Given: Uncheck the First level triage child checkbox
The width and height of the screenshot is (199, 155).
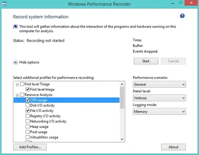Looking at the screenshot, I should tap(28, 89).
